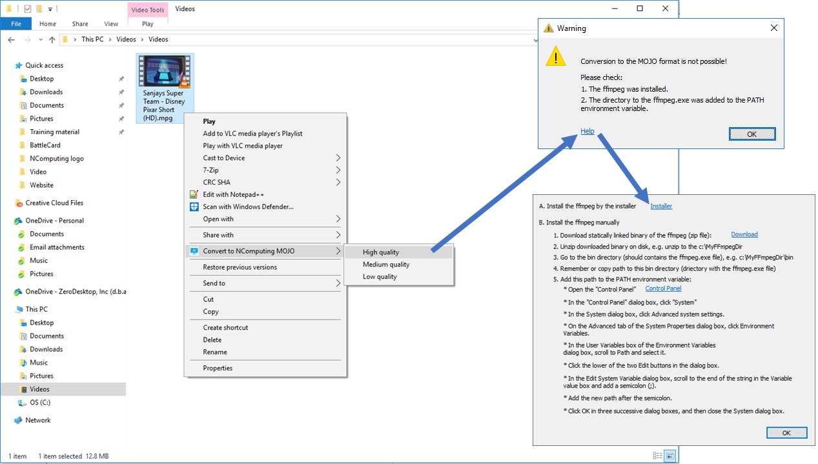Screen dimensions: 818x464
Task: Expand the Share with submenu
Action: point(265,235)
